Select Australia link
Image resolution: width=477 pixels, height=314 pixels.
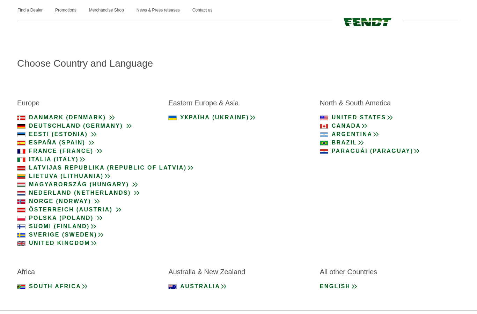[x=203, y=286]
